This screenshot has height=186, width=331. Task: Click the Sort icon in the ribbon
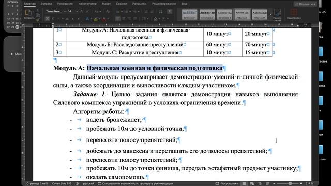point(161,11)
